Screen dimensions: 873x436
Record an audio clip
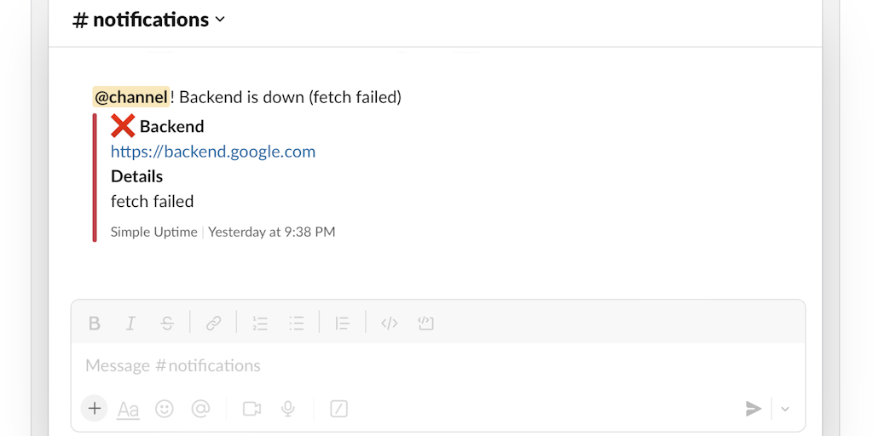point(288,409)
